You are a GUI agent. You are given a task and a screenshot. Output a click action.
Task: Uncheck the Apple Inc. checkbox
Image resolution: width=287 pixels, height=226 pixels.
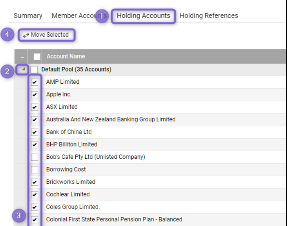point(34,94)
